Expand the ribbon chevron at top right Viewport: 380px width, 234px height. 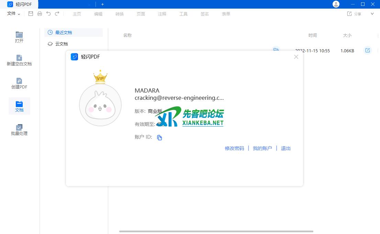372,14
